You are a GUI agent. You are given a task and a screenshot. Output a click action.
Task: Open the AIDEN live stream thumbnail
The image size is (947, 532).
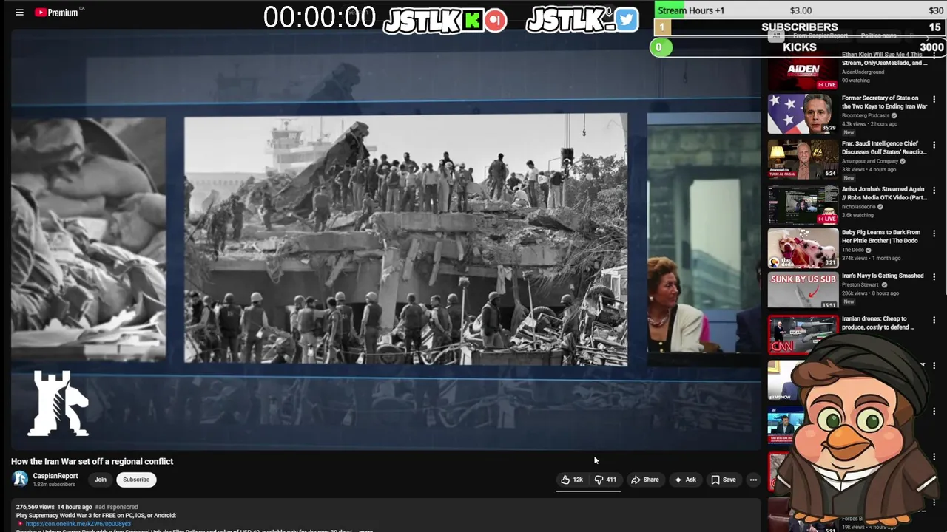[803, 72]
